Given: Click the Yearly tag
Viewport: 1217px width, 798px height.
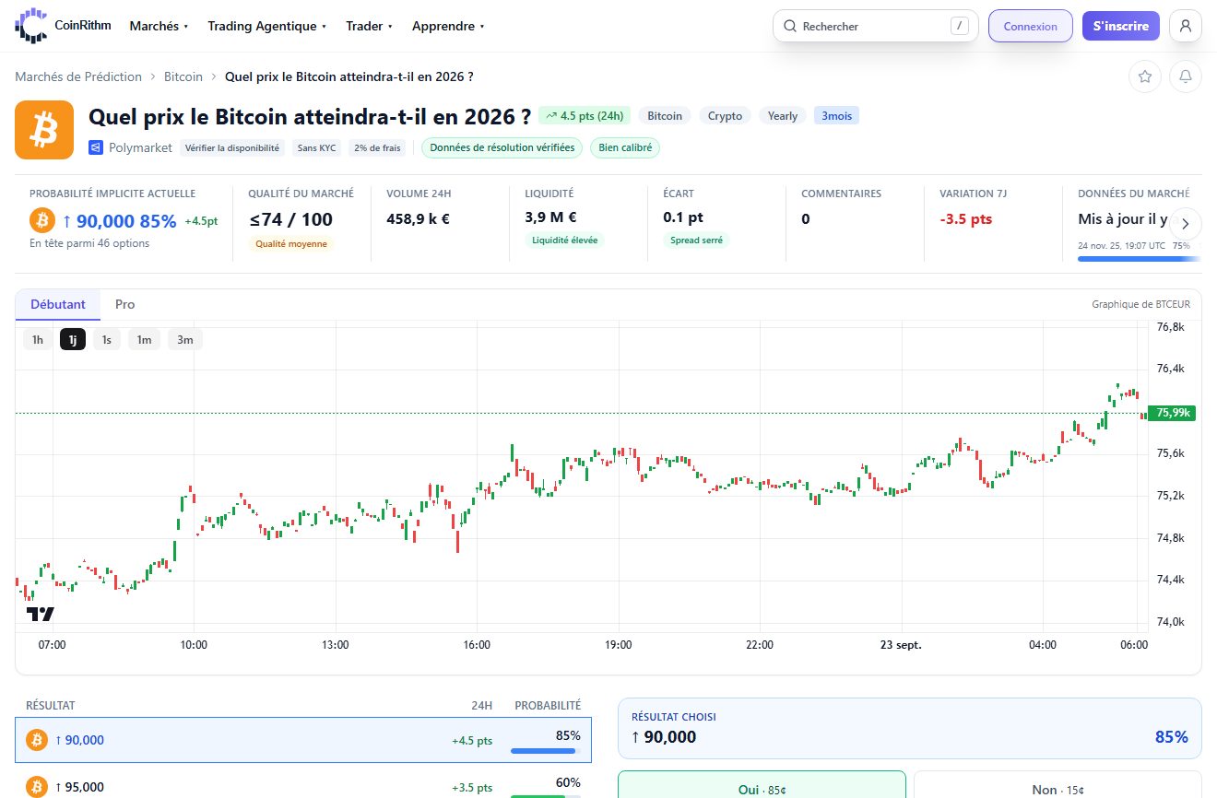Looking at the screenshot, I should click(783, 116).
